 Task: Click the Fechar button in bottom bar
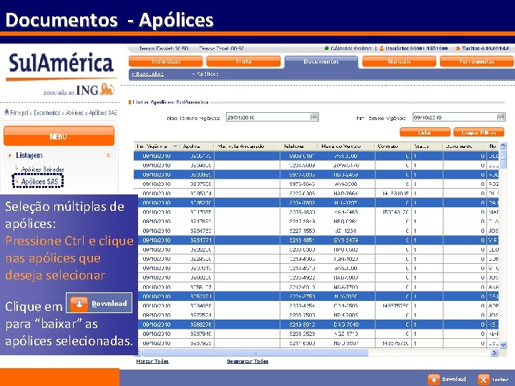click(494, 380)
